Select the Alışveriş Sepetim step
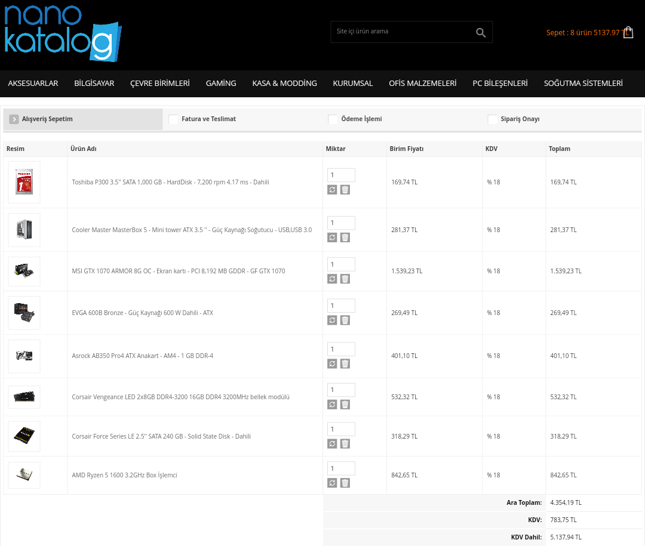The height and width of the screenshot is (546, 645). 47,119
